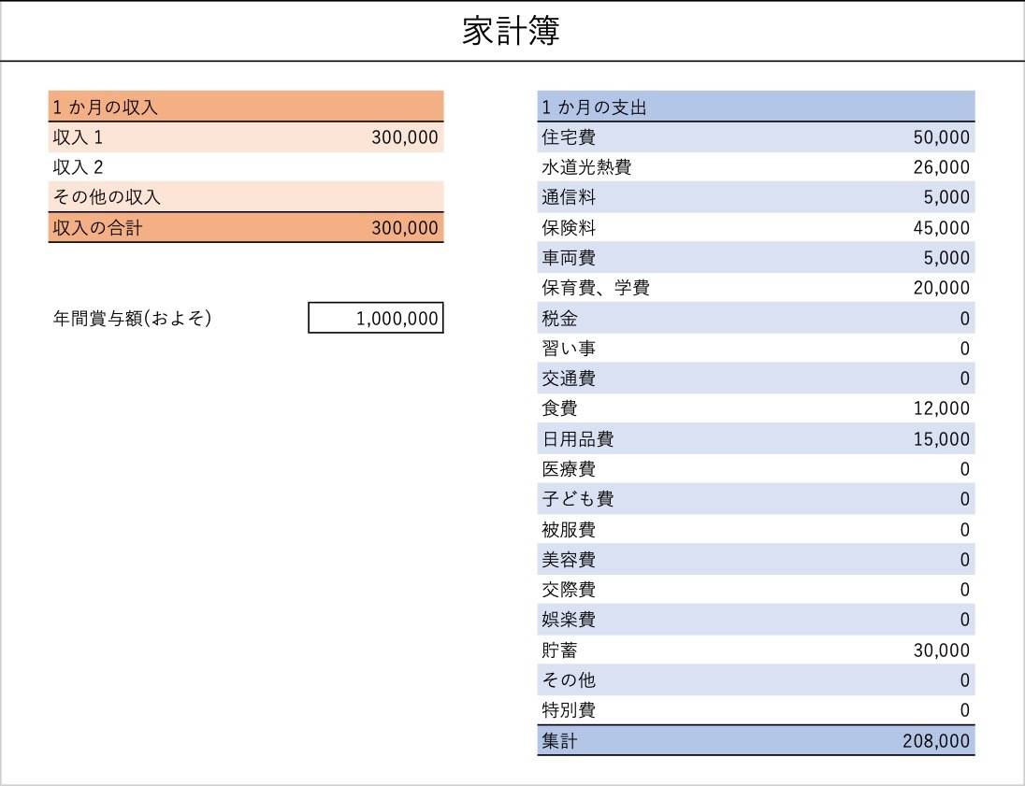Select the 交際費 label

(x=569, y=590)
